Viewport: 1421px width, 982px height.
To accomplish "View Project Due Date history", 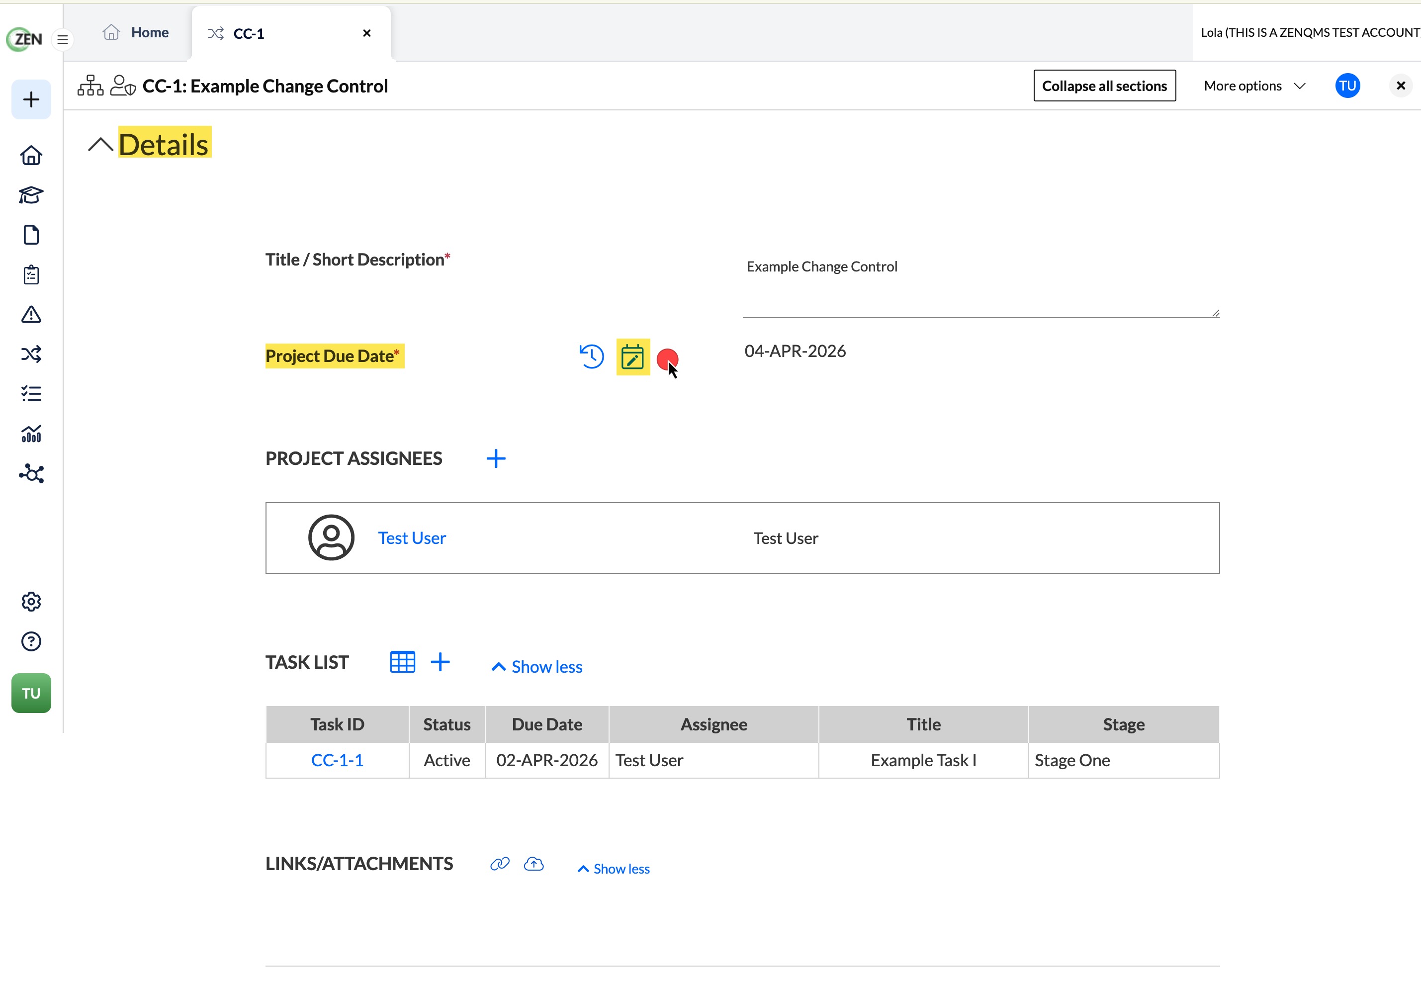I will pos(592,356).
